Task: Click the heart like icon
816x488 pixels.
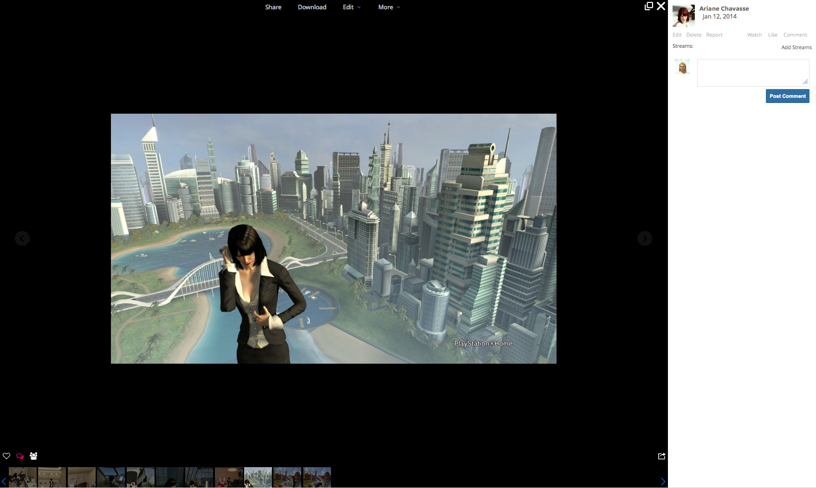Action: [6, 456]
